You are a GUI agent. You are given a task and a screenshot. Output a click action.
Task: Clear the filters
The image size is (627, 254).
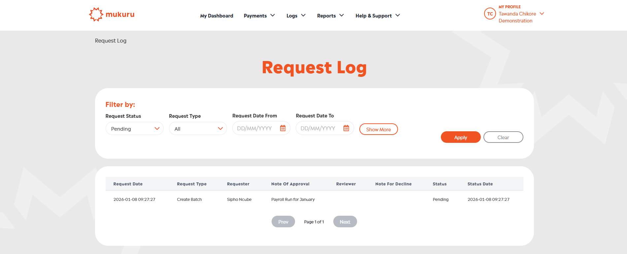click(x=503, y=137)
